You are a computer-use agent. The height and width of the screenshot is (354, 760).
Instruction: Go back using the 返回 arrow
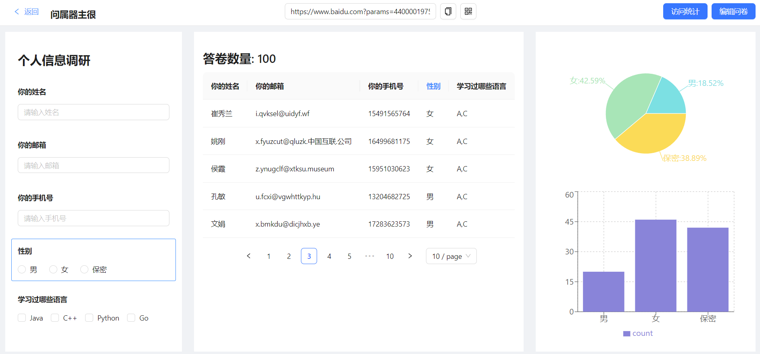point(17,12)
